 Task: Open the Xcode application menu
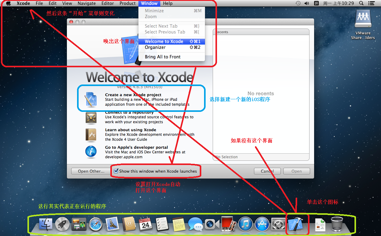pos(23,3)
